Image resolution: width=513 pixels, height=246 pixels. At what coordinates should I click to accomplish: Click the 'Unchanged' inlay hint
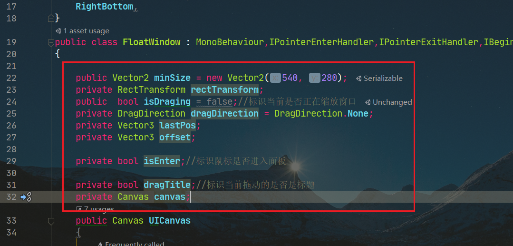point(392,102)
